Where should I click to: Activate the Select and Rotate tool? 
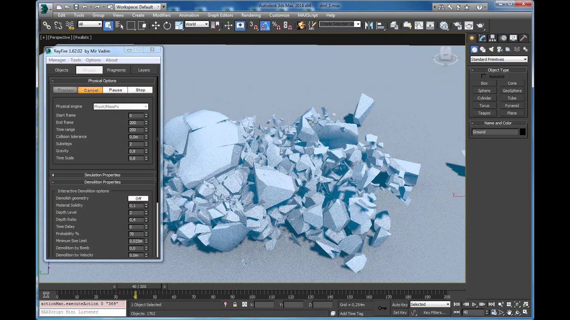[167, 25]
